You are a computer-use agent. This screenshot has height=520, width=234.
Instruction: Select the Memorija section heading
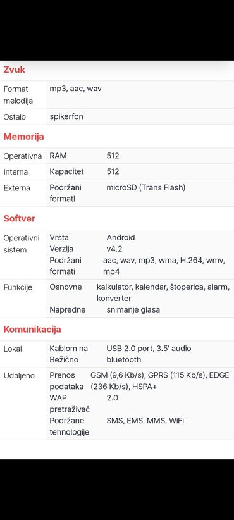[x=23, y=137]
